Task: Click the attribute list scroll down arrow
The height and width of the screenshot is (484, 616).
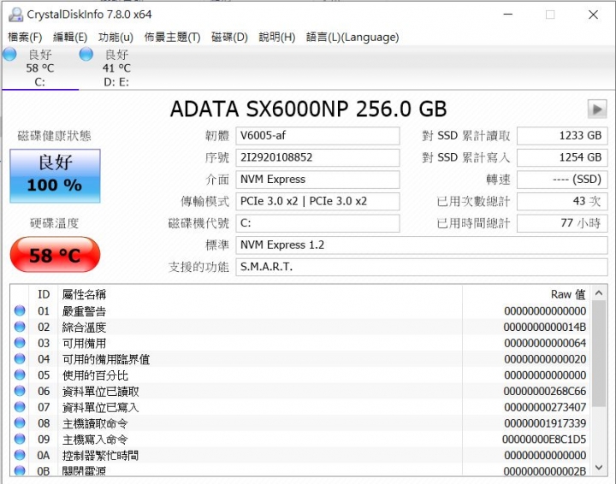Action: point(599,467)
